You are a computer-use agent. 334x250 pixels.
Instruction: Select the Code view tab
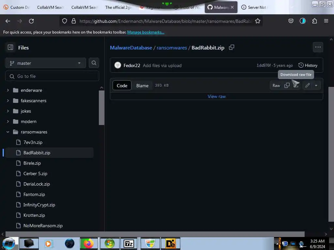(x=122, y=86)
